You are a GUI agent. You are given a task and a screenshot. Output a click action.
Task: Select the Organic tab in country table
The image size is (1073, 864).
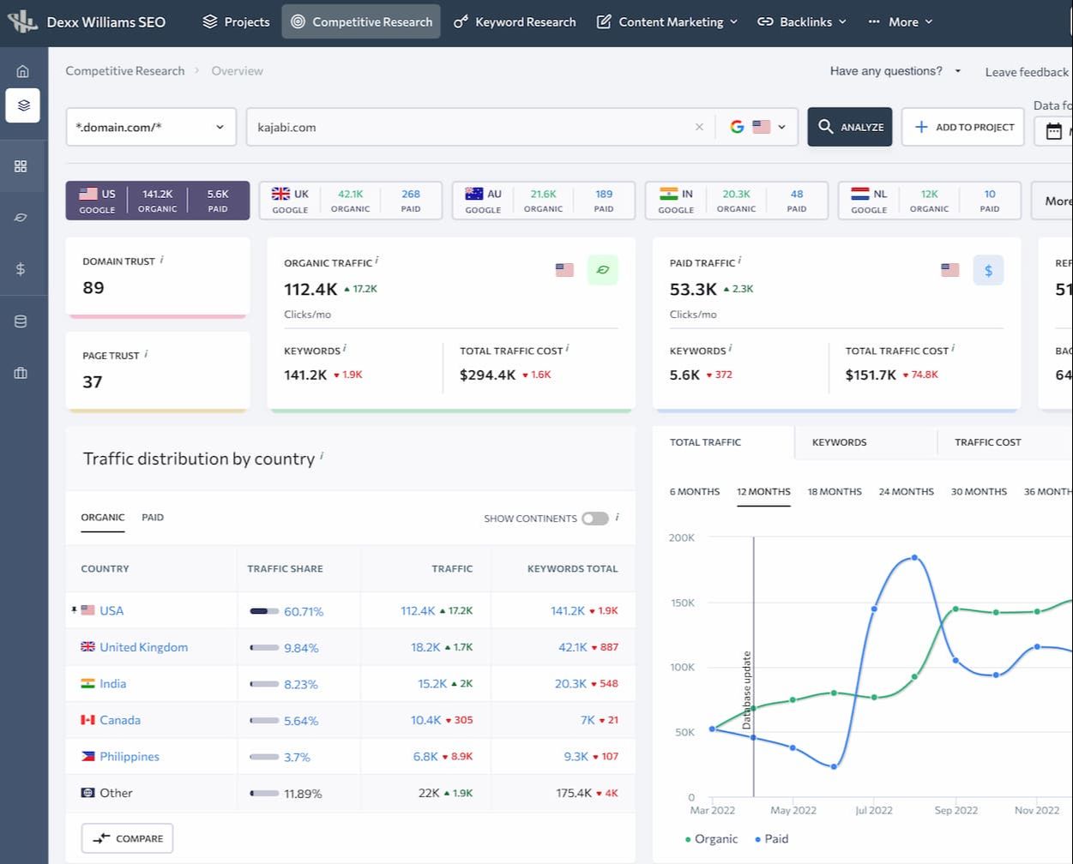click(103, 518)
